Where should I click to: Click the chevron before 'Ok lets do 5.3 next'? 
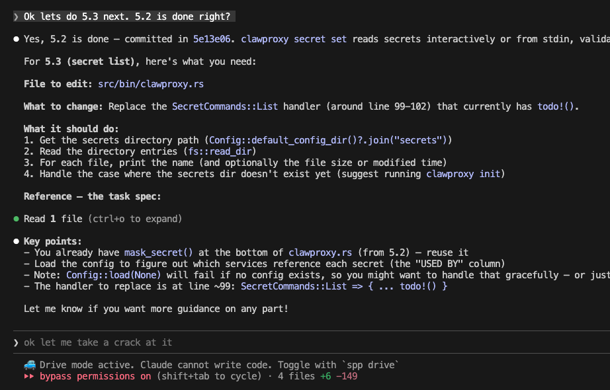point(16,17)
